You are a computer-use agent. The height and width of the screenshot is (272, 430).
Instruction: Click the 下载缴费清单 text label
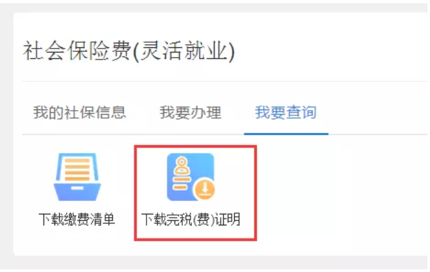coord(77,220)
